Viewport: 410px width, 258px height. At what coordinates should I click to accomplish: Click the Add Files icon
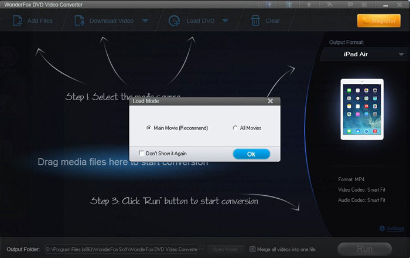(18, 21)
